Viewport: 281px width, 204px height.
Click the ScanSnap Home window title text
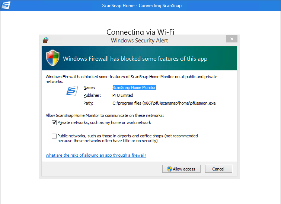tap(142, 6)
